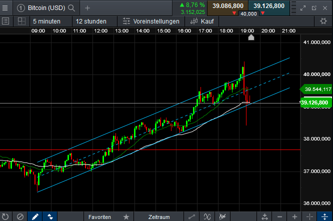The height and width of the screenshot is (221, 333).
Task: Click the 36.000,000 axis label
Action: coord(316,203)
